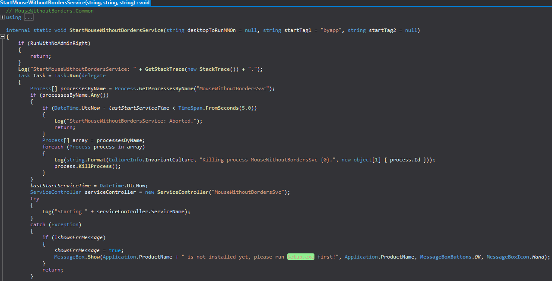Image resolution: width=552 pixels, height=281 pixels.
Task: Expand the collapsed using directives
Action: [x=3, y=17]
